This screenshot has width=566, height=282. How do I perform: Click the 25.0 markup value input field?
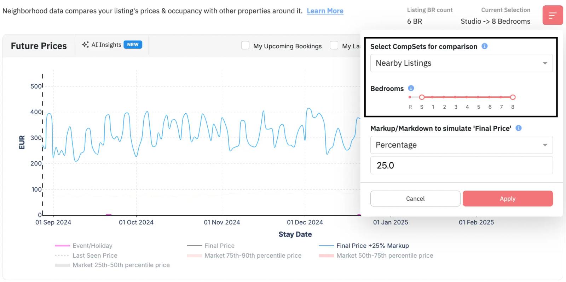tap(461, 165)
